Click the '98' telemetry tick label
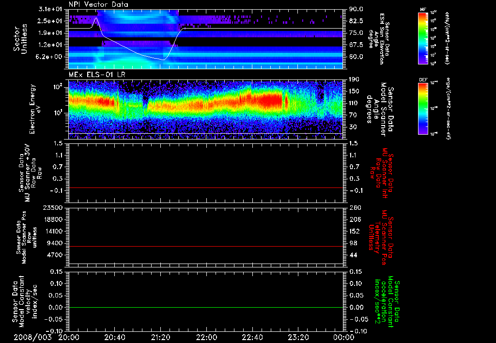 click(x=353, y=243)
